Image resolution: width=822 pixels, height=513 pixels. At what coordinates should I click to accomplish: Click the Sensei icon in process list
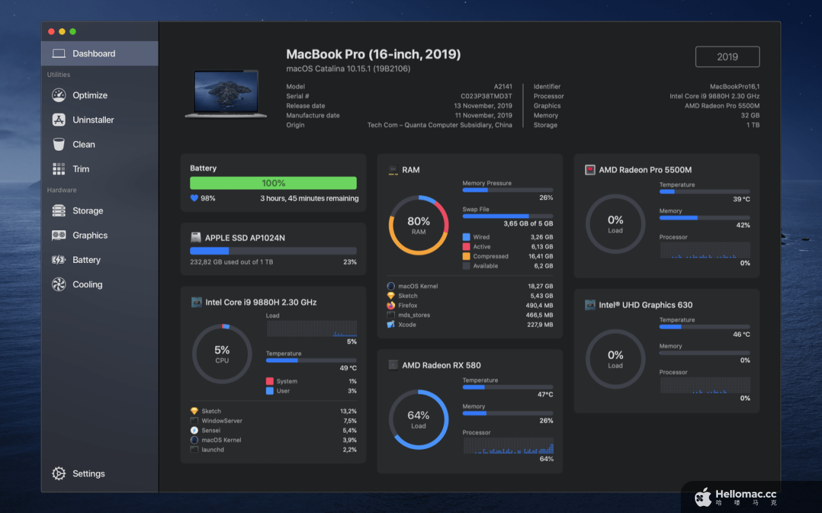195,430
